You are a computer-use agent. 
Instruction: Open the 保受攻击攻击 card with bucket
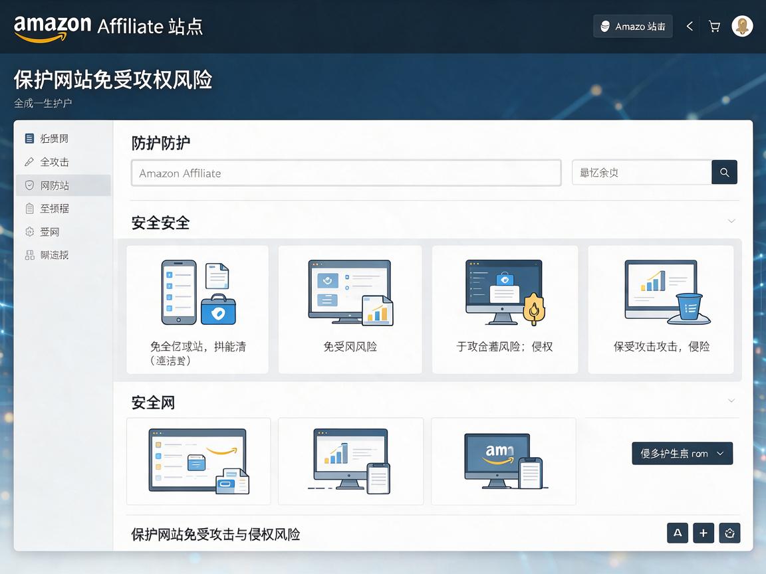coord(661,310)
